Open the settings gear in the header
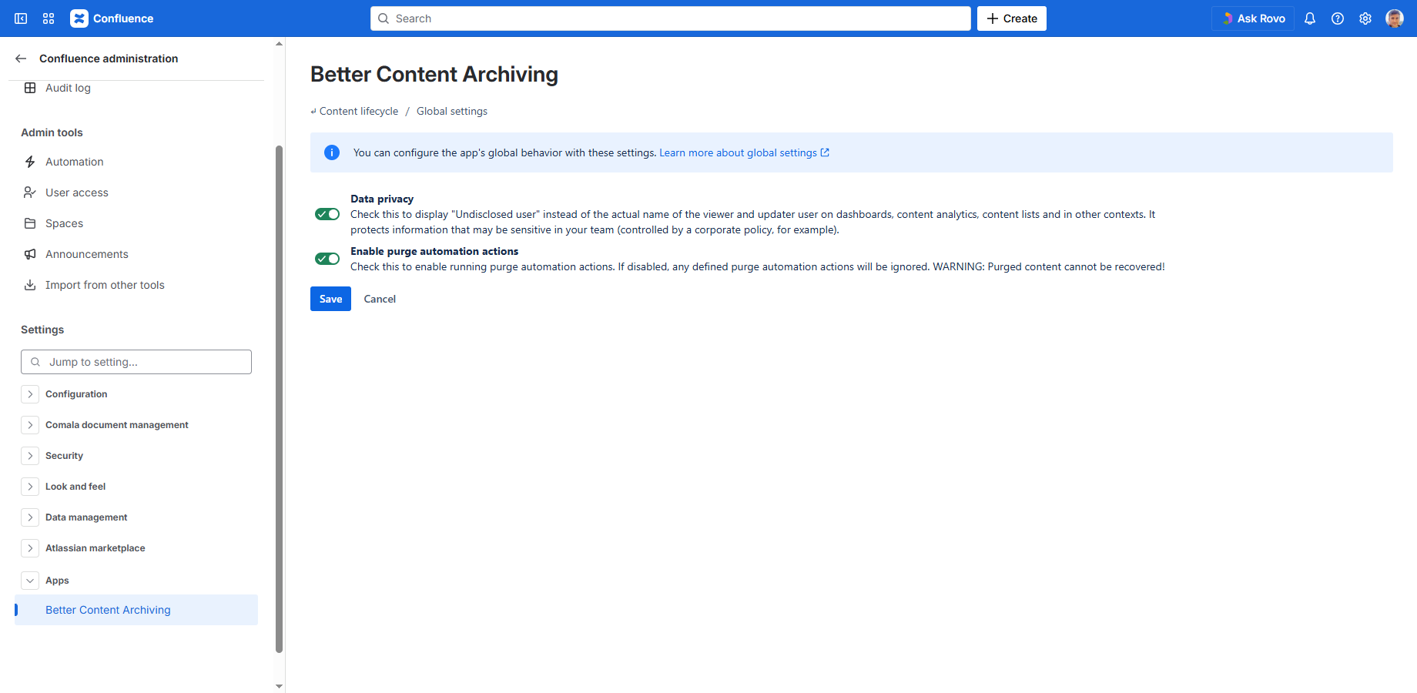The width and height of the screenshot is (1417, 693). [x=1365, y=18]
